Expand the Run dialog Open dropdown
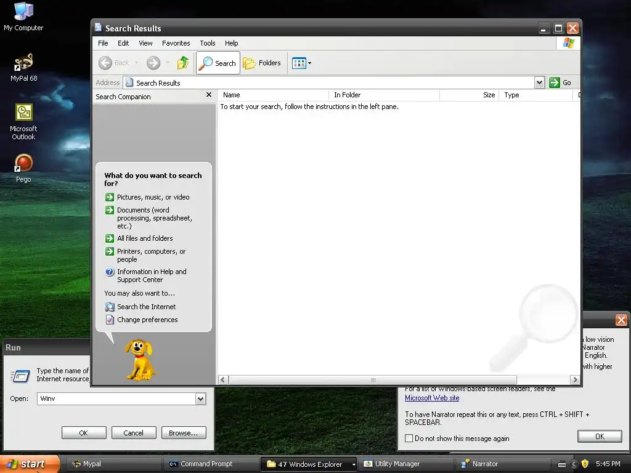 [x=200, y=398]
